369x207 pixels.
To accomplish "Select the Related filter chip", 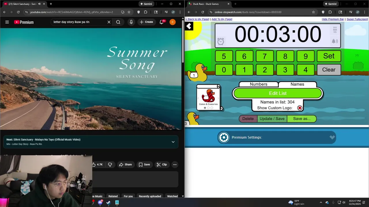I will click(113, 196).
